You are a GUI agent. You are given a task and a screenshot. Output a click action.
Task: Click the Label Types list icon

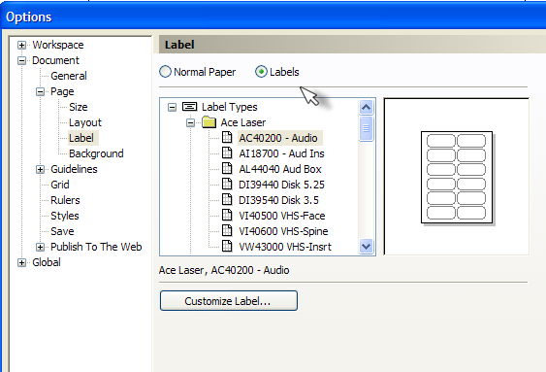click(x=190, y=106)
